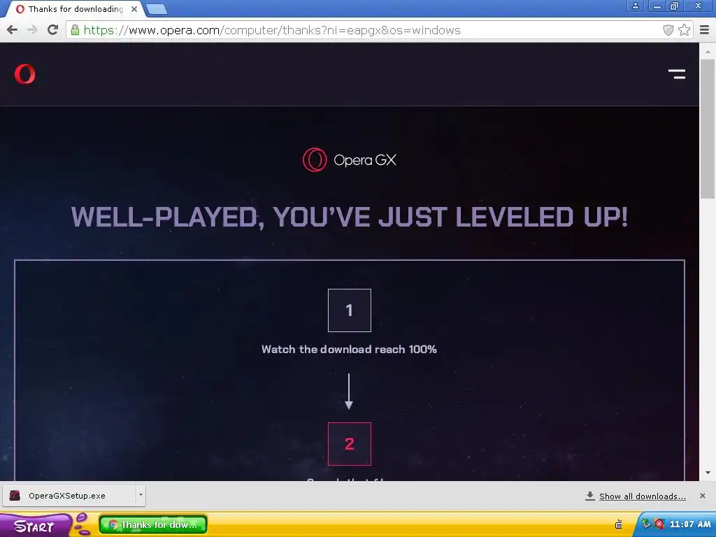This screenshot has height=537, width=716.
Task: Open the Chrome user profile icon
Action: 635,6
